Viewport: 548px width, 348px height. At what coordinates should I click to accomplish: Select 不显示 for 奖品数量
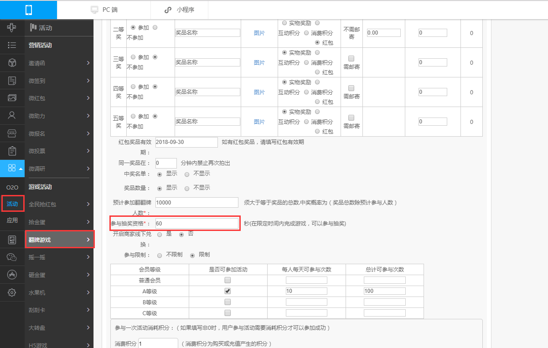tap(187, 189)
